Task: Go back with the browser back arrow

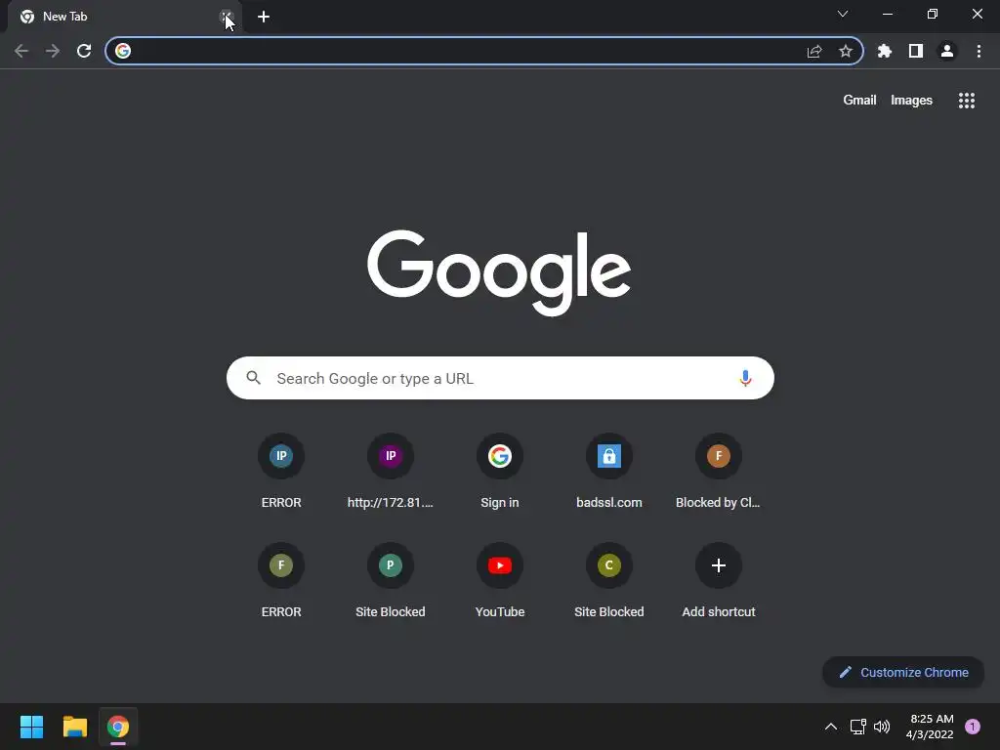Action: click(x=21, y=51)
